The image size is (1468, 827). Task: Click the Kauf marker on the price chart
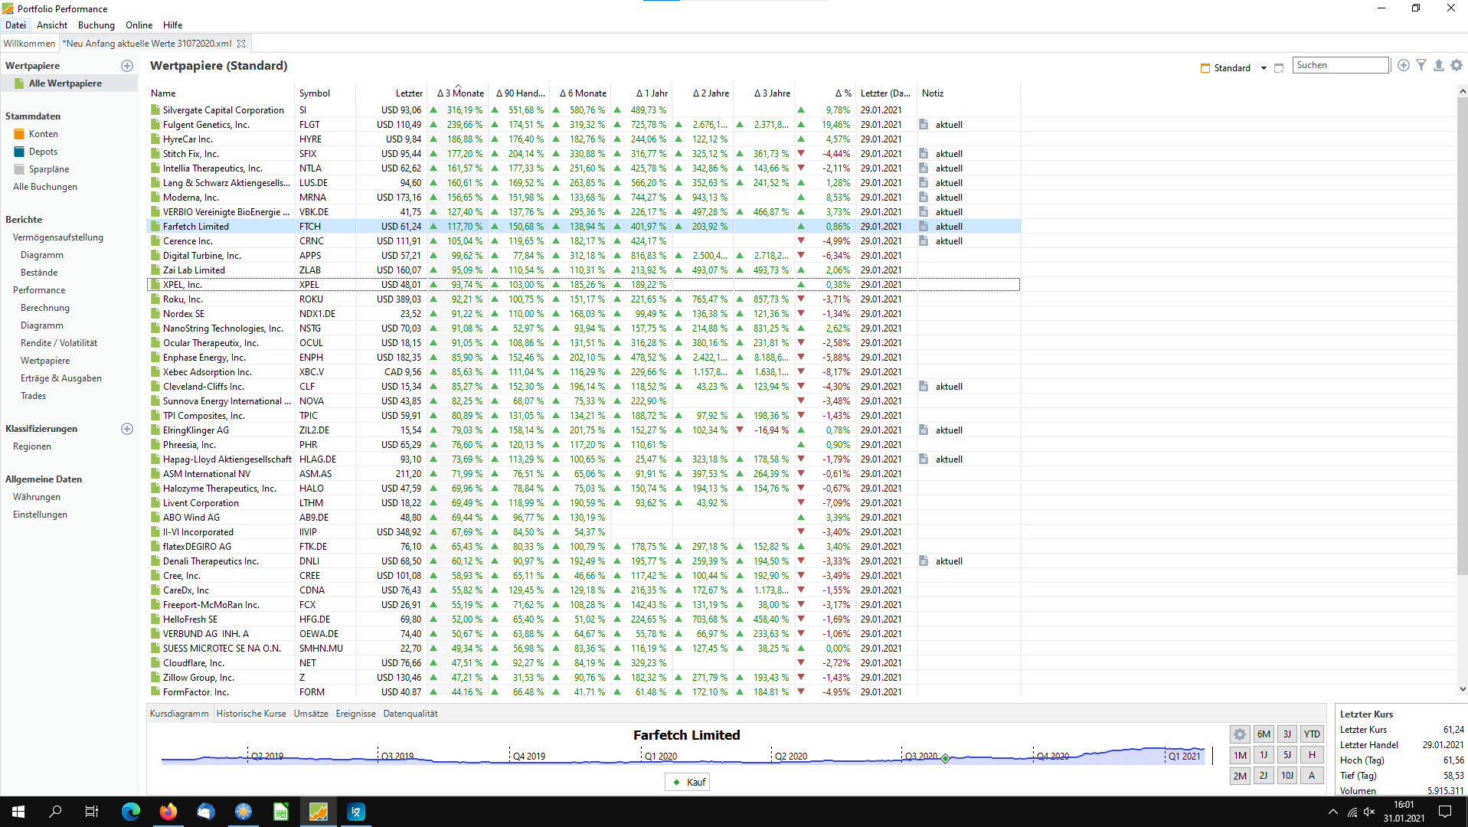pos(946,758)
